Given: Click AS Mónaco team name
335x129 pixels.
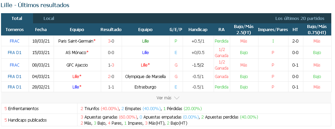Looking at the screenshot, I should coord(76,52).
